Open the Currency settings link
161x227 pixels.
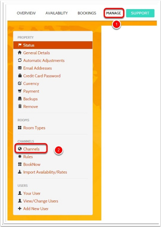pos(31,84)
